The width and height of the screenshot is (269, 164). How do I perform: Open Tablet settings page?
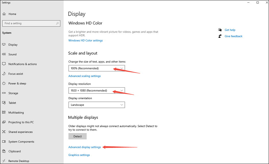(12, 103)
